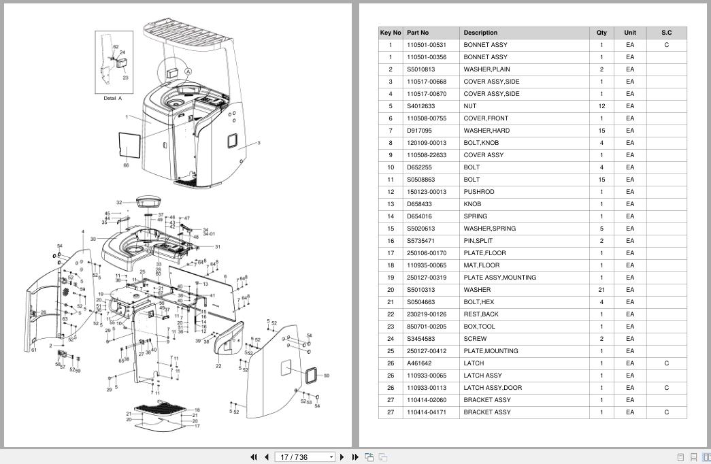Click the greyed-out next view icon
Viewport: 711px width, 464px height.
click(382, 457)
